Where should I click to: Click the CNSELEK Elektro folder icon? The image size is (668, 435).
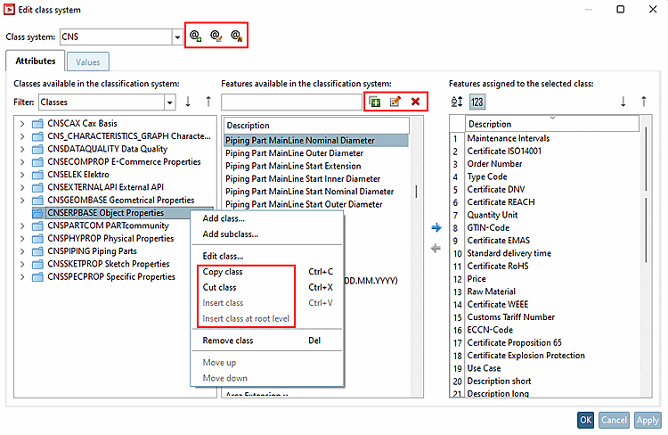(38, 175)
